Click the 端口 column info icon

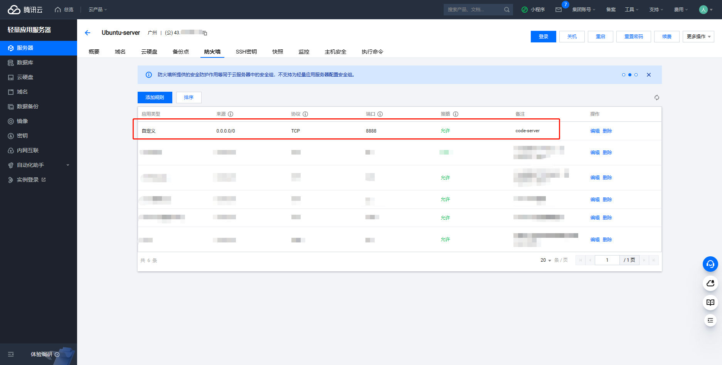[x=380, y=114]
